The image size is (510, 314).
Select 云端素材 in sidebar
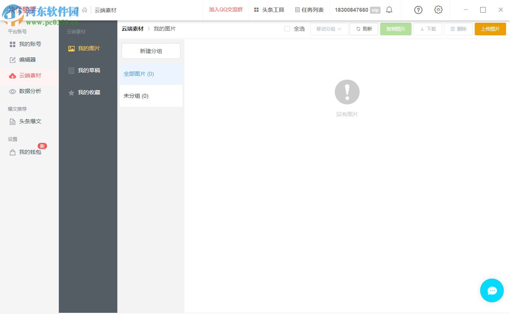29,75
